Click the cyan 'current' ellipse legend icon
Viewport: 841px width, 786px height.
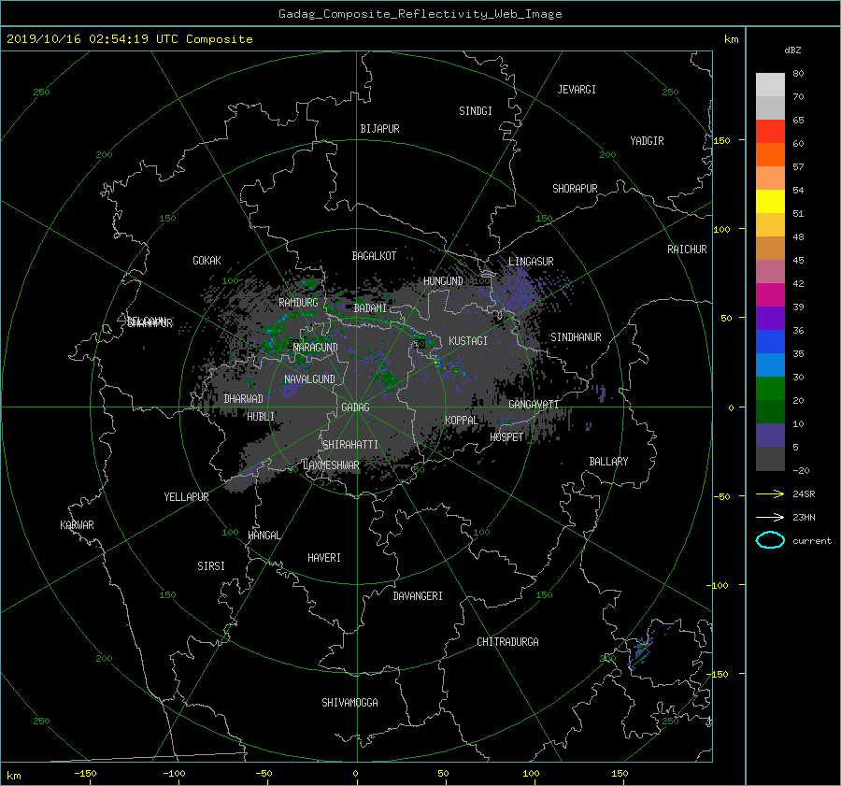770,540
